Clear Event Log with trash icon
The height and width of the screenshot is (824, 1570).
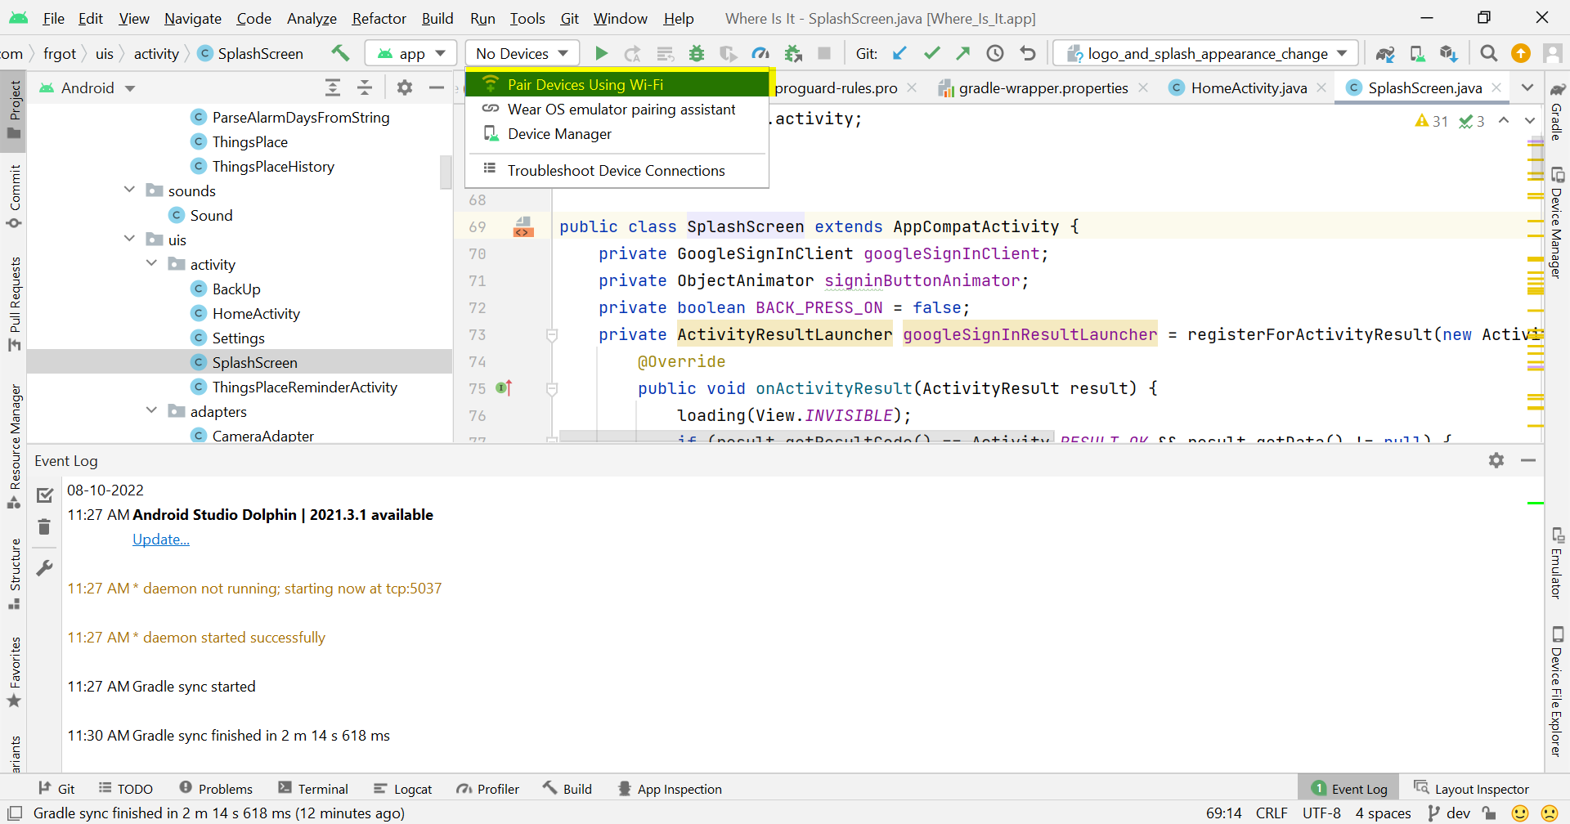pyautogui.click(x=45, y=527)
